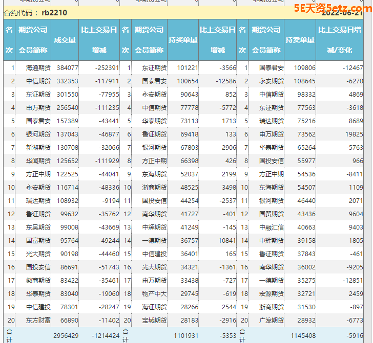This screenshot has height=343, width=373.
Task: Click 国富期货 in the volume ranking
Action: coord(38,241)
